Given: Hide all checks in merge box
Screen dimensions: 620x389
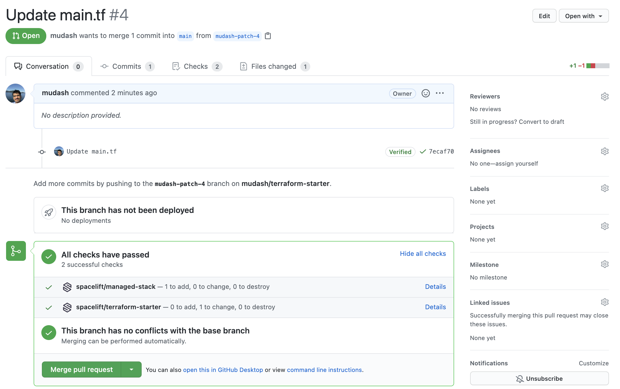Looking at the screenshot, I should pyautogui.click(x=423, y=254).
